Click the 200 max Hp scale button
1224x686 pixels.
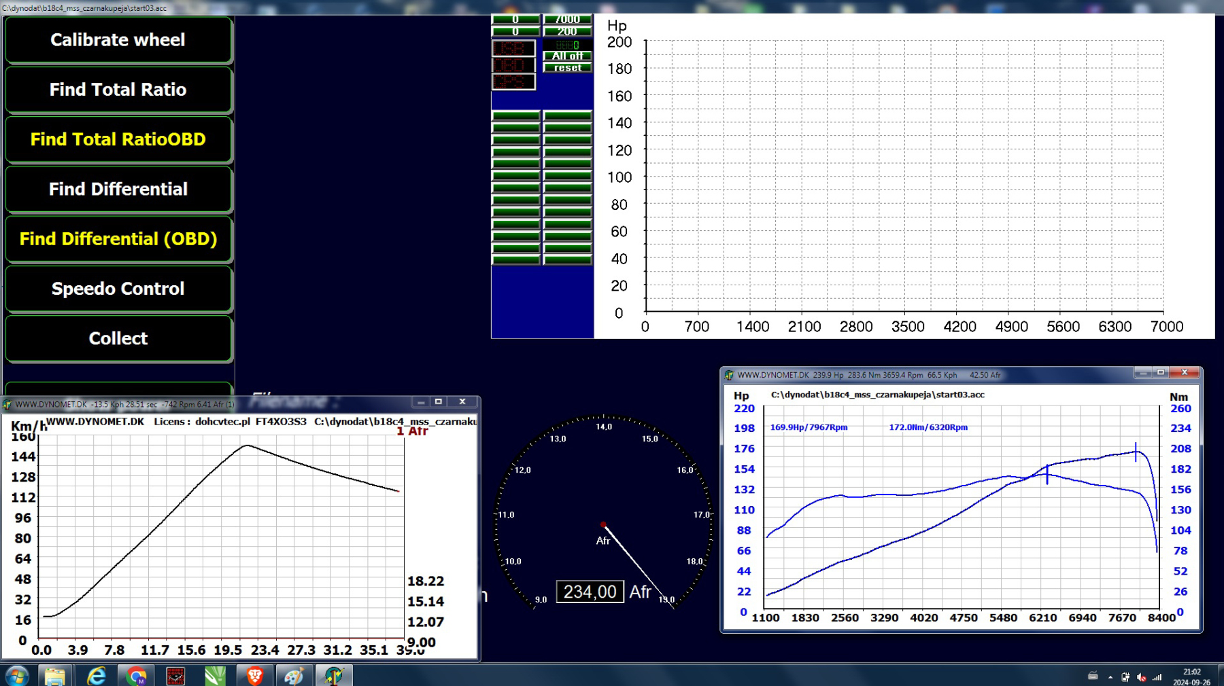point(567,32)
